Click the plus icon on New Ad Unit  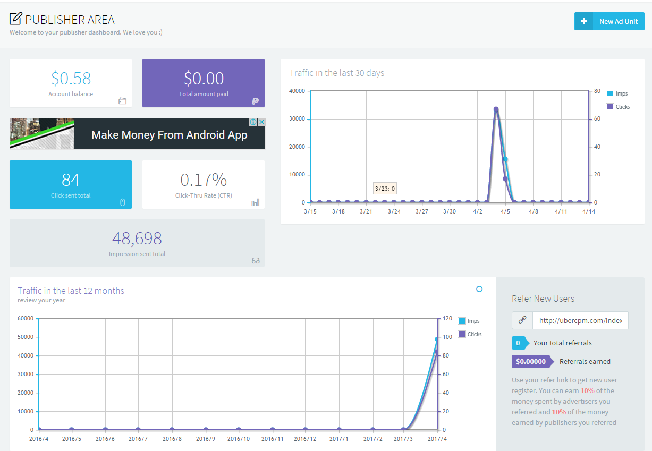[584, 21]
